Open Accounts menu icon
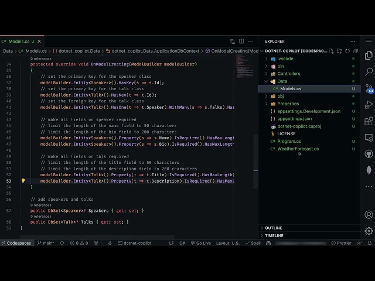The height and width of the screenshot is (281, 375). (369, 215)
